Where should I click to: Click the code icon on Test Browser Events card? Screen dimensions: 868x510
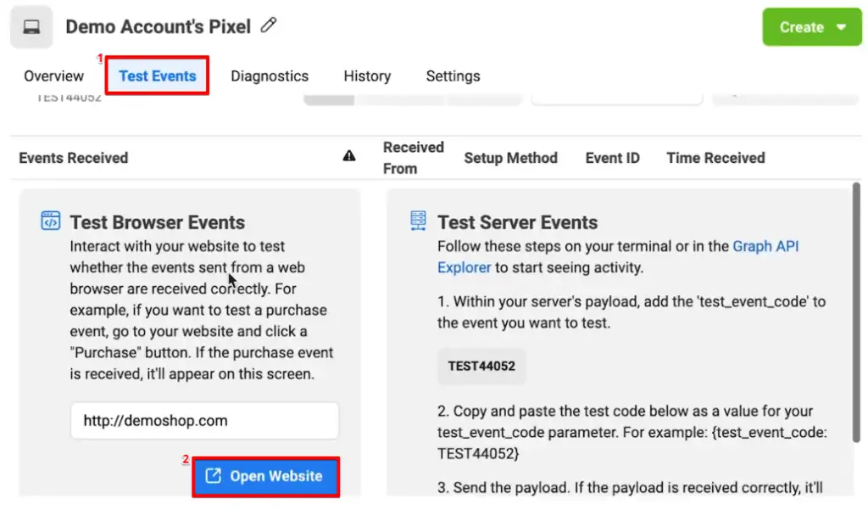pos(52,220)
